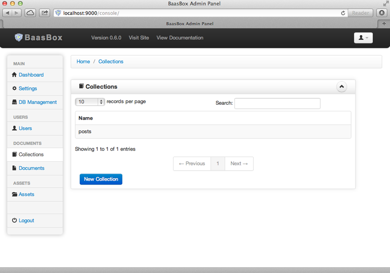Log out using the sidebar Logout link
The image size is (390, 273).
tap(26, 221)
